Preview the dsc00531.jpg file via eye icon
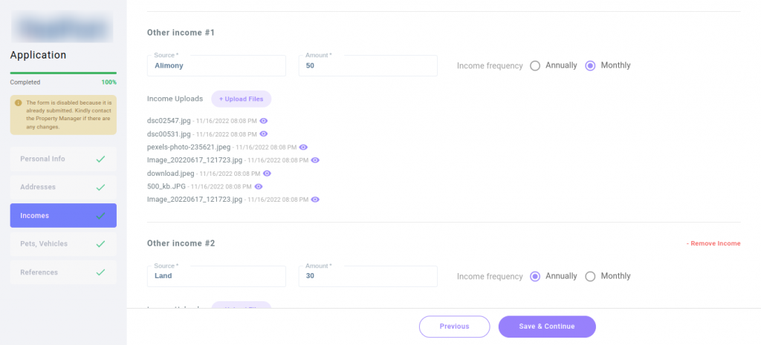The image size is (761, 345). pos(263,134)
